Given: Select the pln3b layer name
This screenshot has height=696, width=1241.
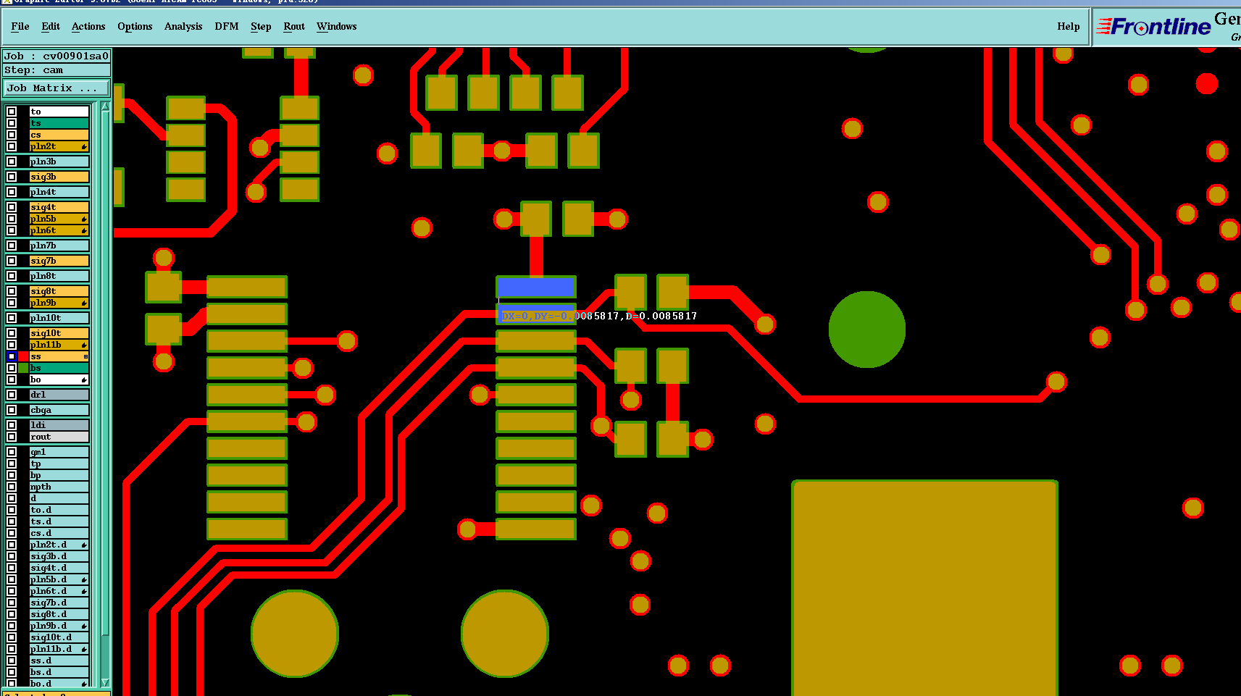Looking at the screenshot, I should 59,162.
